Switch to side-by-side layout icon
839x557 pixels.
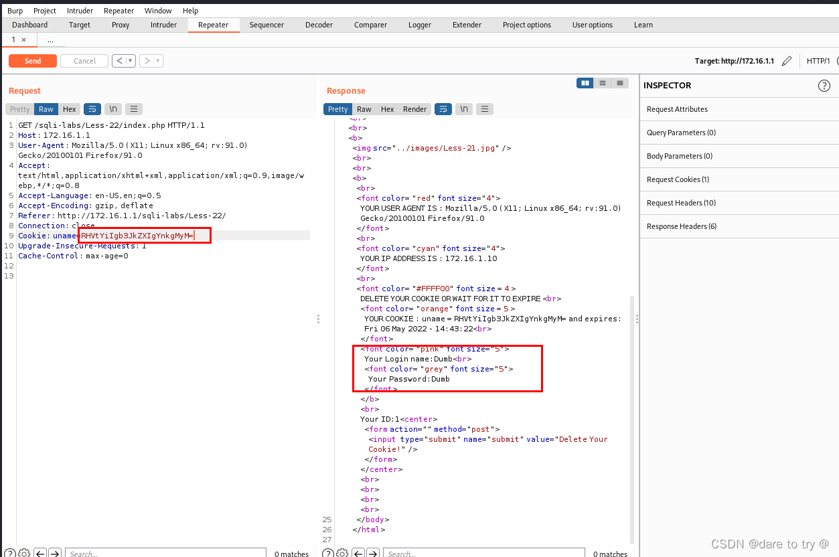(585, 83)
